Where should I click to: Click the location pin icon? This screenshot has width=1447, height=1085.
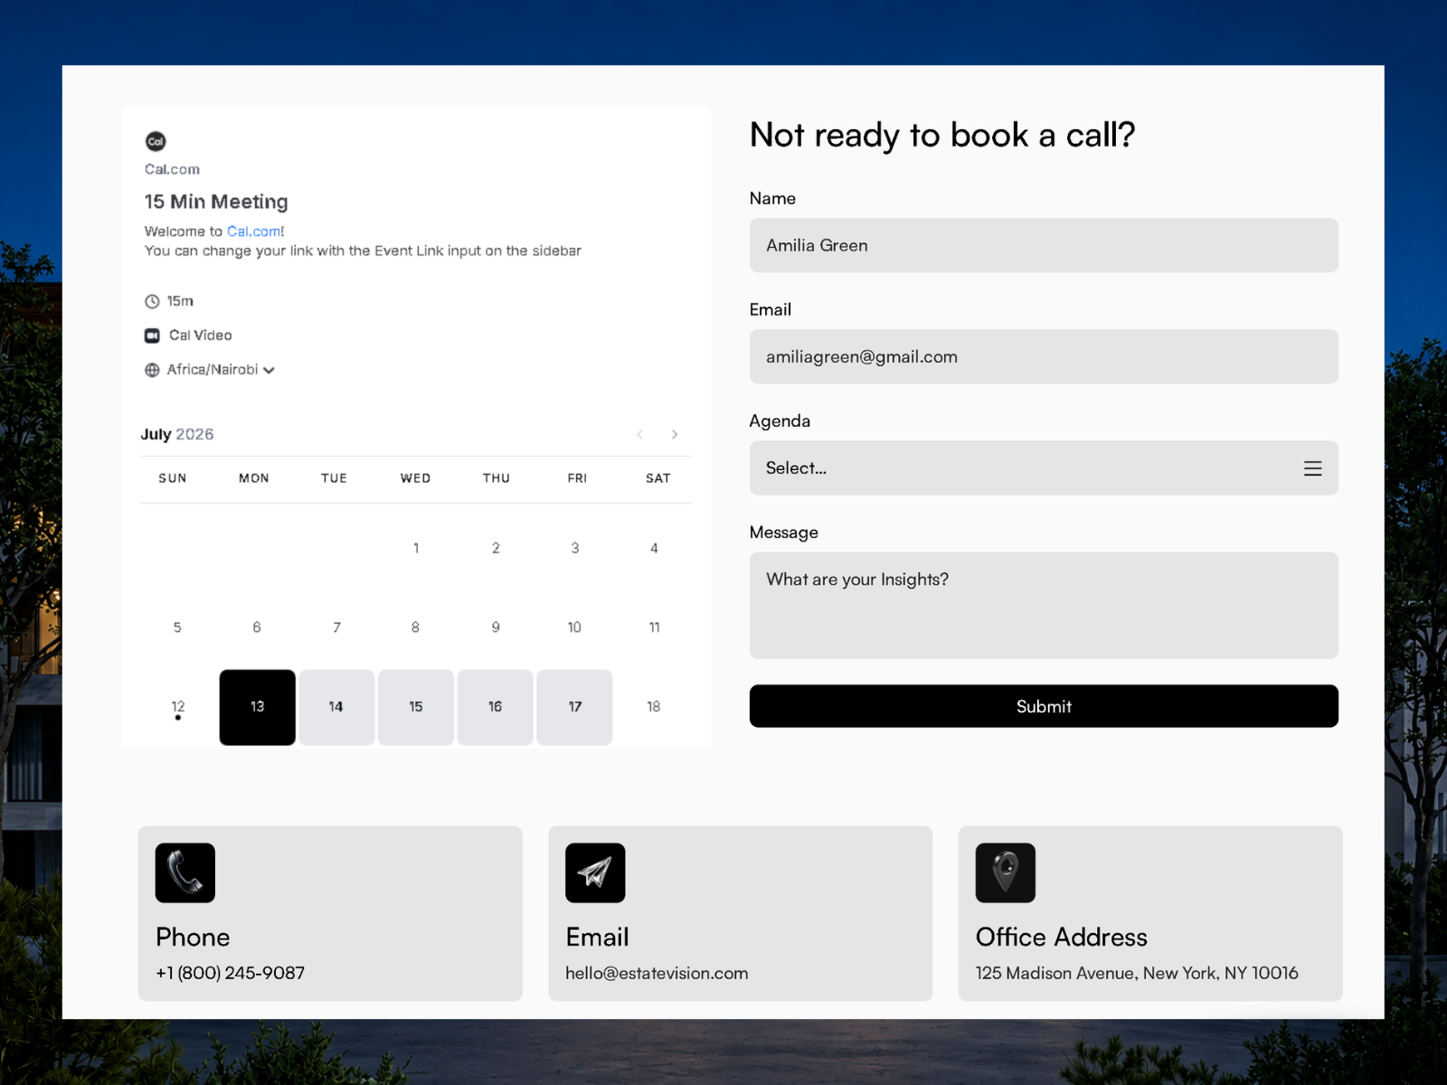click(1006, 873)
